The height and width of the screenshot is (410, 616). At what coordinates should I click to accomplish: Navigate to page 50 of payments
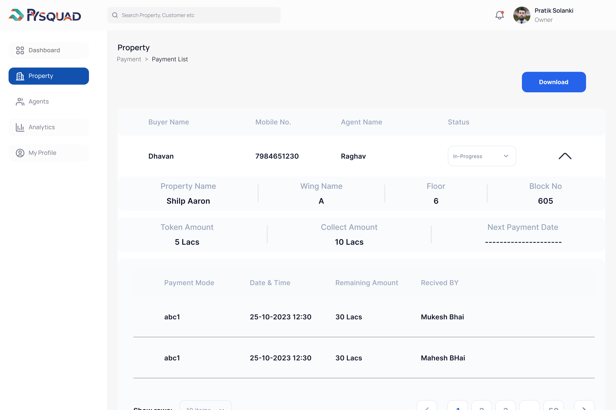(553, 408)
